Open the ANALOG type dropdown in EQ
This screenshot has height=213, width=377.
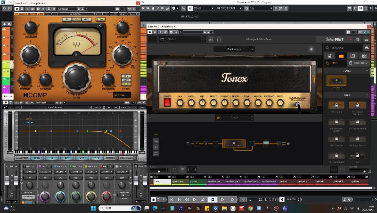pyautogui.click(x=124, y=195)
